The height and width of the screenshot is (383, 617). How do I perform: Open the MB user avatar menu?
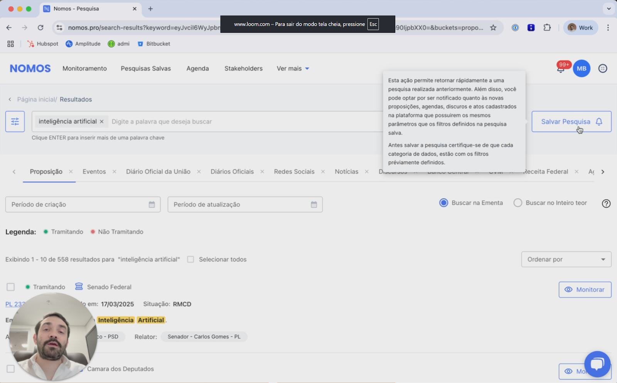pos(582,69)
